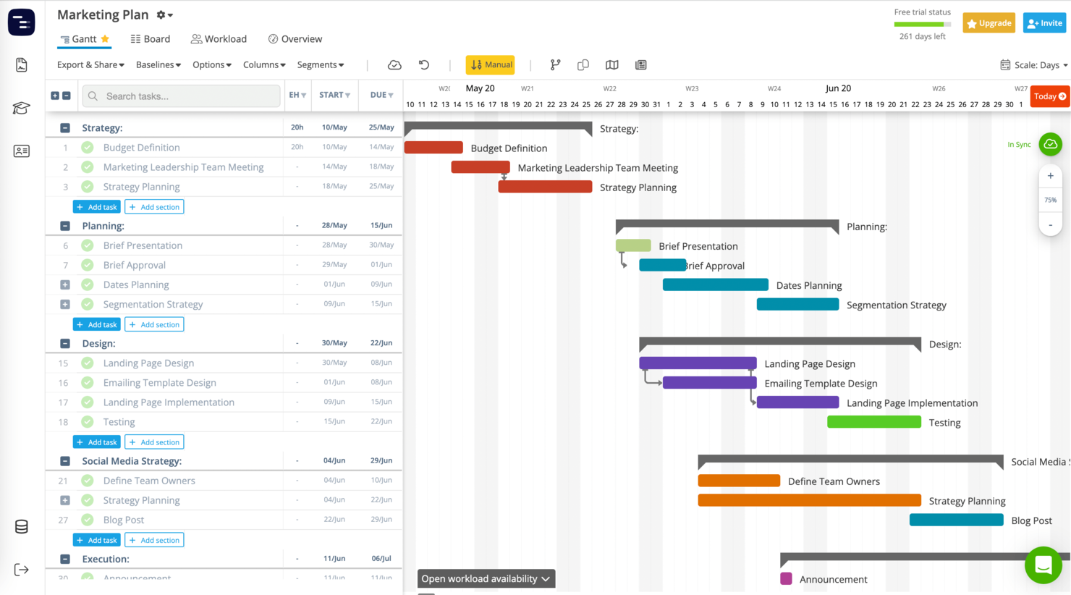Screen dimensions: 1071x595
Task: Collapse the Strategy section
Action: 64,127
